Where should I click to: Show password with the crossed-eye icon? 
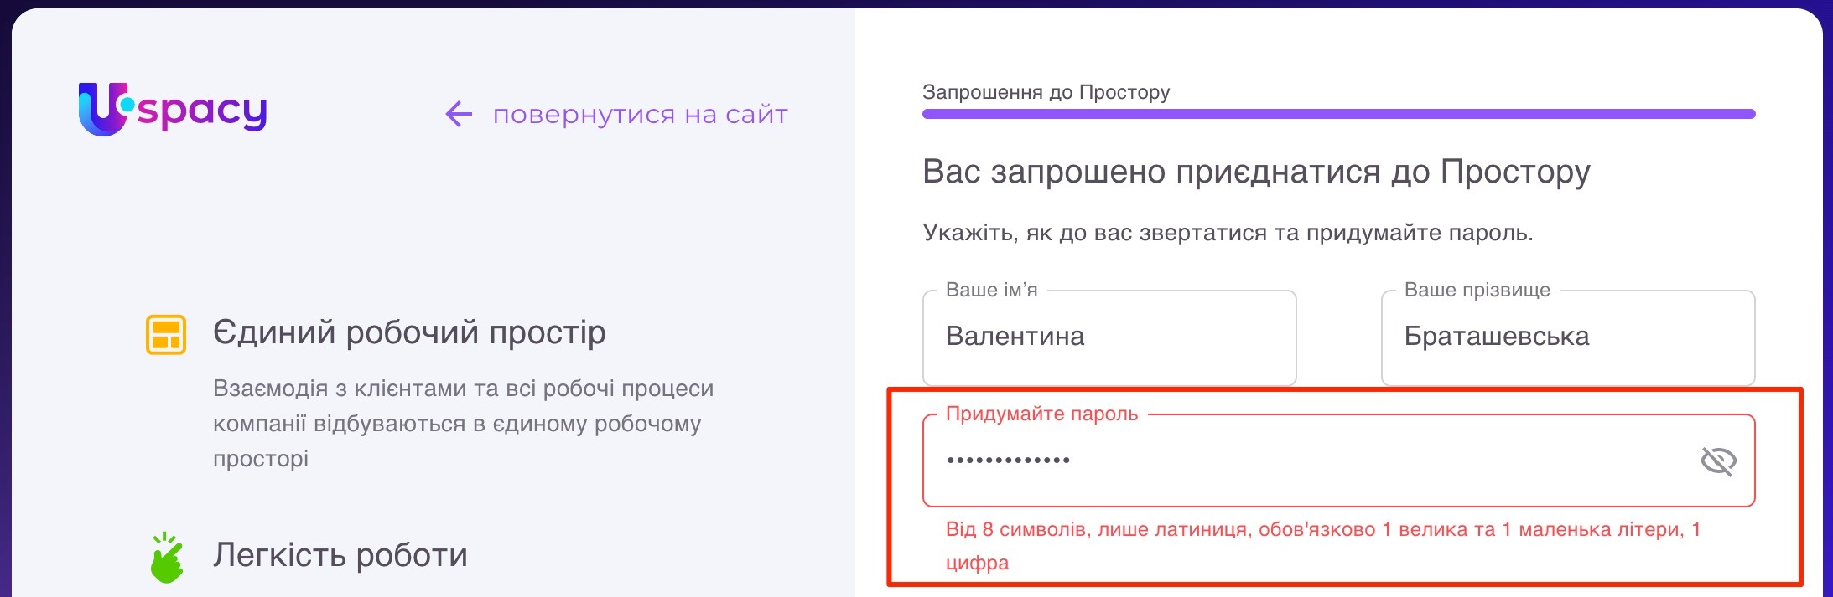point(1717,461)
